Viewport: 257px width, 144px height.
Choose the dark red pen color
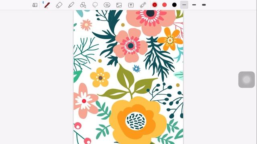point(155,5)
